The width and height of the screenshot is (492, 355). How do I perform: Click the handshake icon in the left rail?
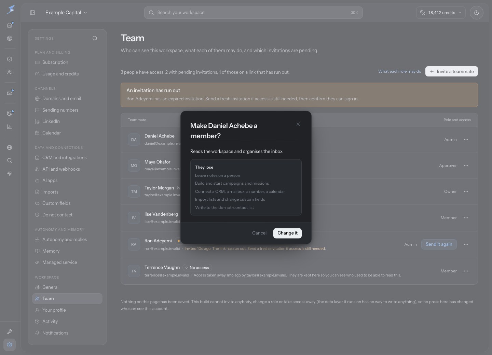point(10,114)
